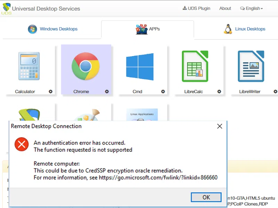Click the red error icon in dialog
This screenshot has height=208, width=278.
pos(22,144)
